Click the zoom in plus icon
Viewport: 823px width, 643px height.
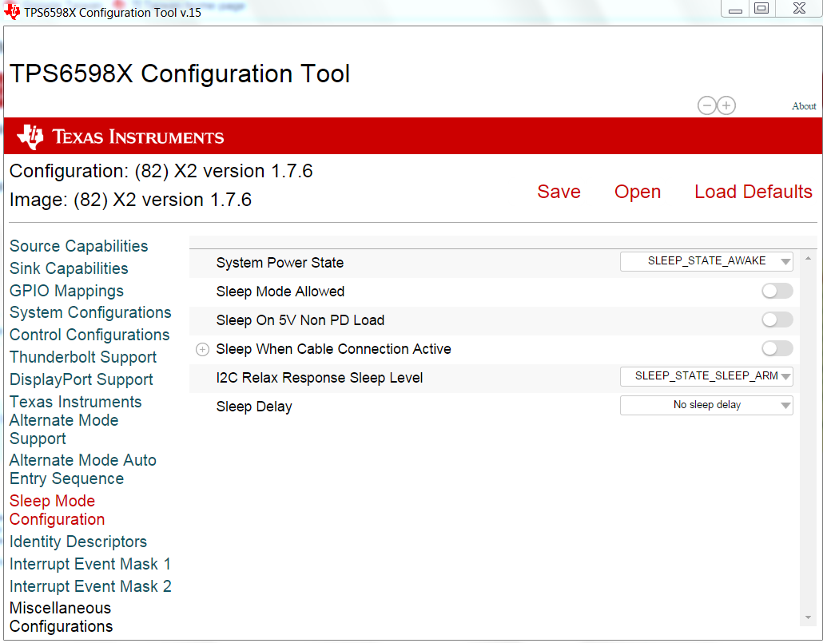point(726,105)
